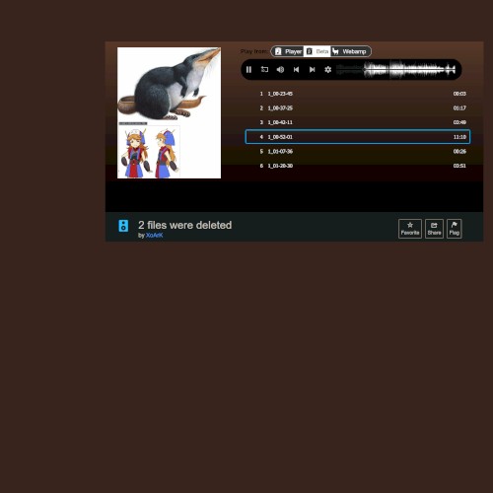This screenshot has width=493, height=493.
Task: Skip back to the previous track
Action: pyautogui.click(x=296, y=70)
